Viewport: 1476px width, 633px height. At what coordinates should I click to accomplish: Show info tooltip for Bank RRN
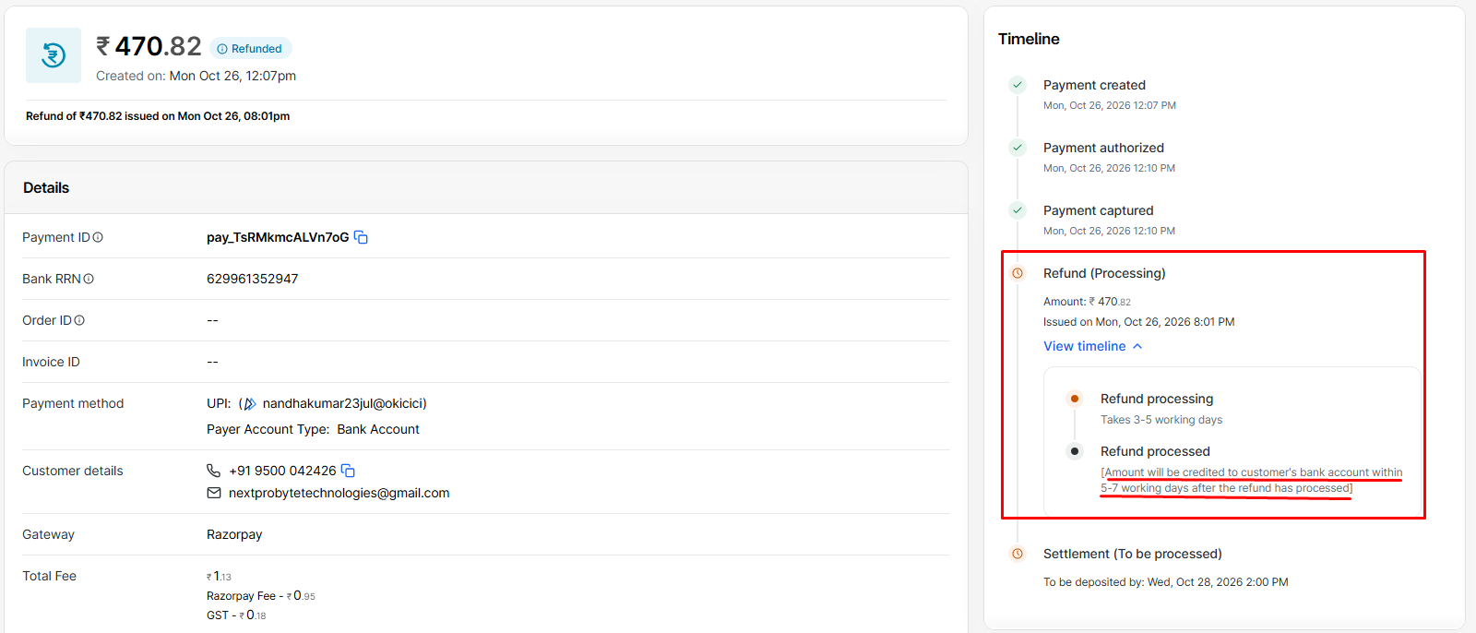[x=89, y=279]
